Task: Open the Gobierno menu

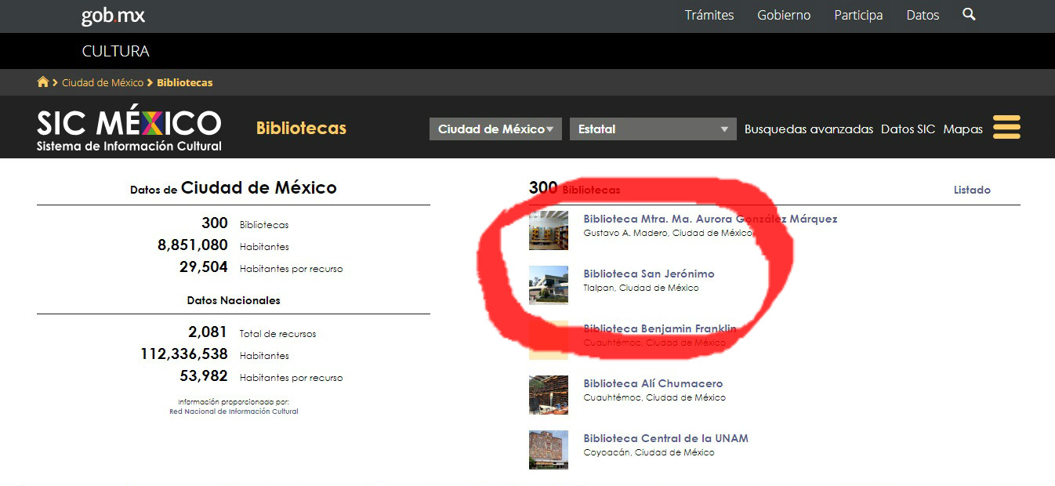Action: (784, 15)
